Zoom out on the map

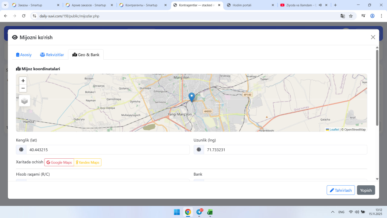pyautogui.click(x=23, y=88)
